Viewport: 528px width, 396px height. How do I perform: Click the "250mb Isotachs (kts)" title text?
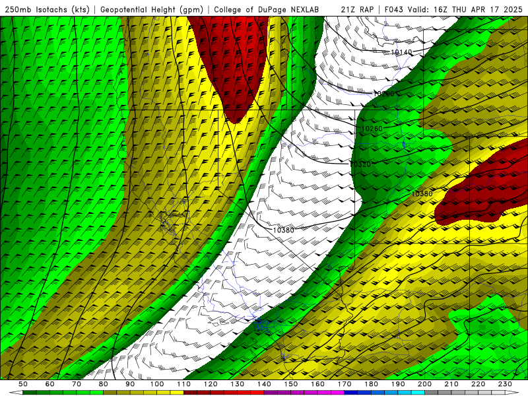click(x=47, y=9)
